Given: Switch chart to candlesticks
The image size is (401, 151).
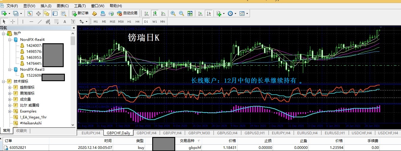Looking at the screenshot, I should click(x=155, y=13).
